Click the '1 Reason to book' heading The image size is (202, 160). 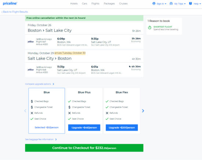pyautogui.click(x=159, y=21)
